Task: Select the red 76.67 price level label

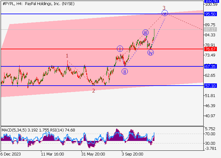Action: point(210,49)
